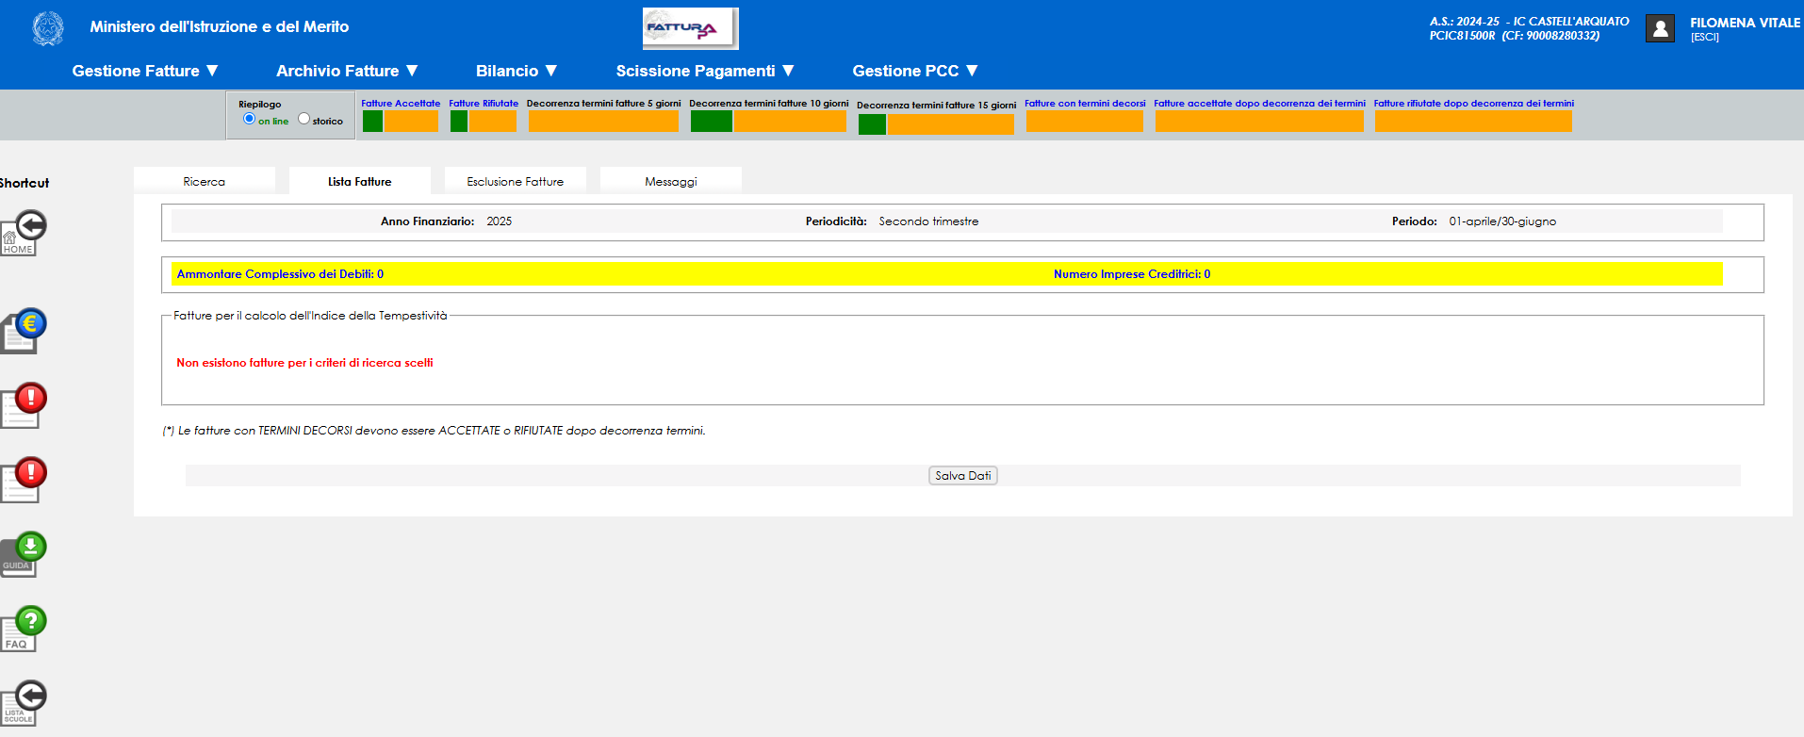Screen dimensions: 1804x737
Task: Click the user profile avatar icon
Action: [x=1659, y=29]
